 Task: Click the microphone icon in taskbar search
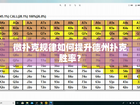point(13,103)
